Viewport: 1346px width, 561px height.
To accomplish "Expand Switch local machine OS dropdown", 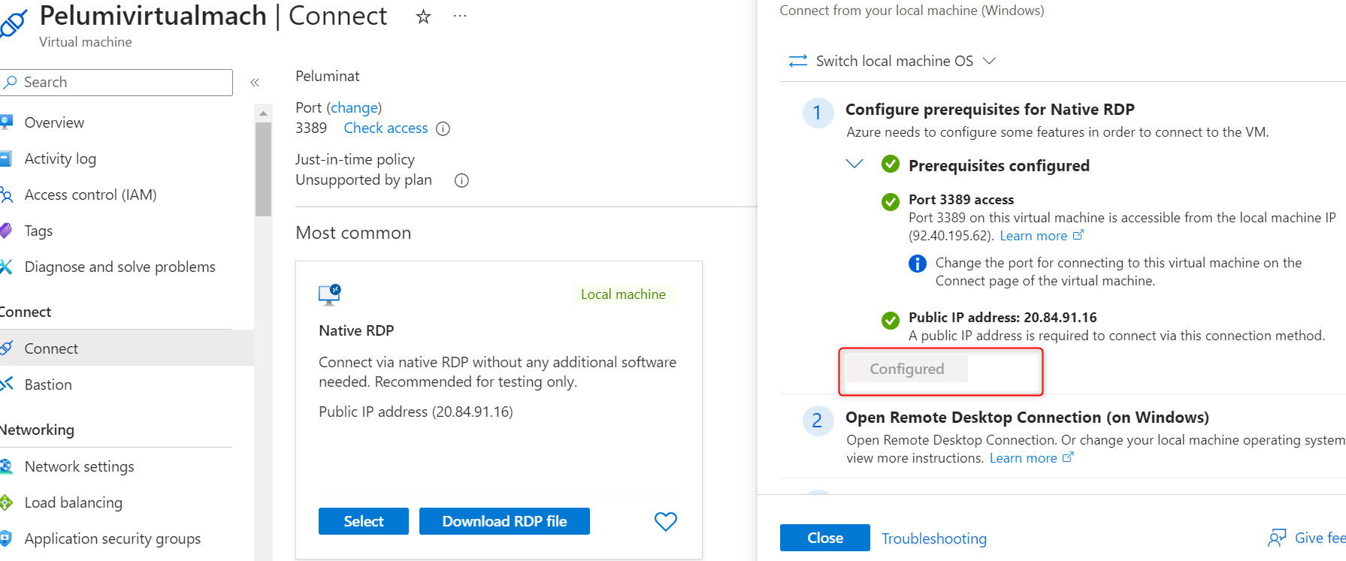I will [x=989, y=61].
